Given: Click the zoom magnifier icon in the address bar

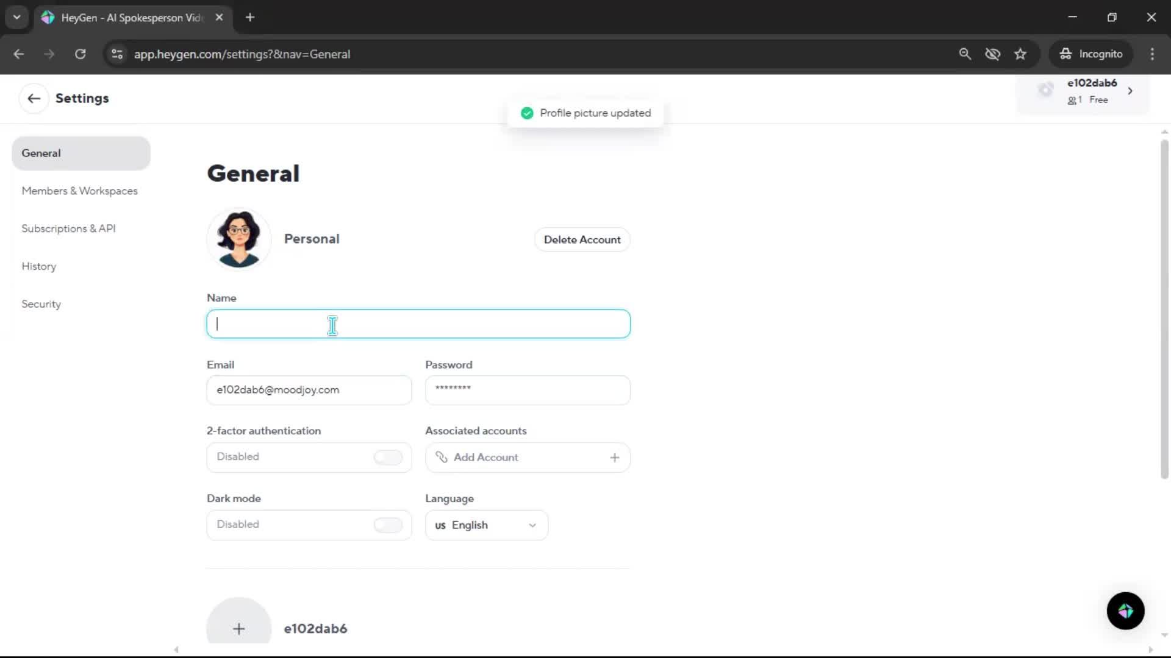Looking at the screenshot, I should 965,54.
